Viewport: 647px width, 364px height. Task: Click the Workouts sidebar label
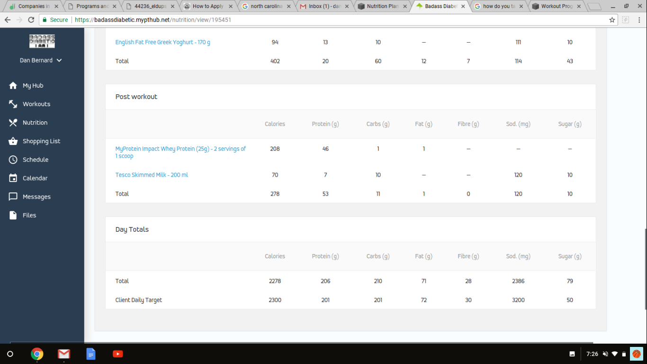pyautogui.click(x=36, y=104)
